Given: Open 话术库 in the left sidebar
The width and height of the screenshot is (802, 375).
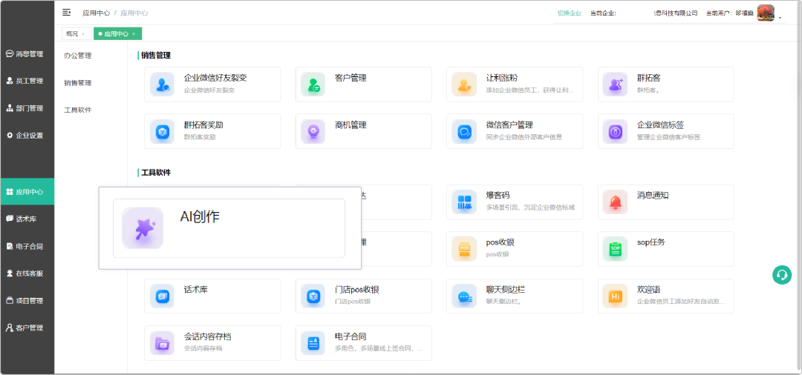Looking at the screenshot, I should tap(22, 219).
